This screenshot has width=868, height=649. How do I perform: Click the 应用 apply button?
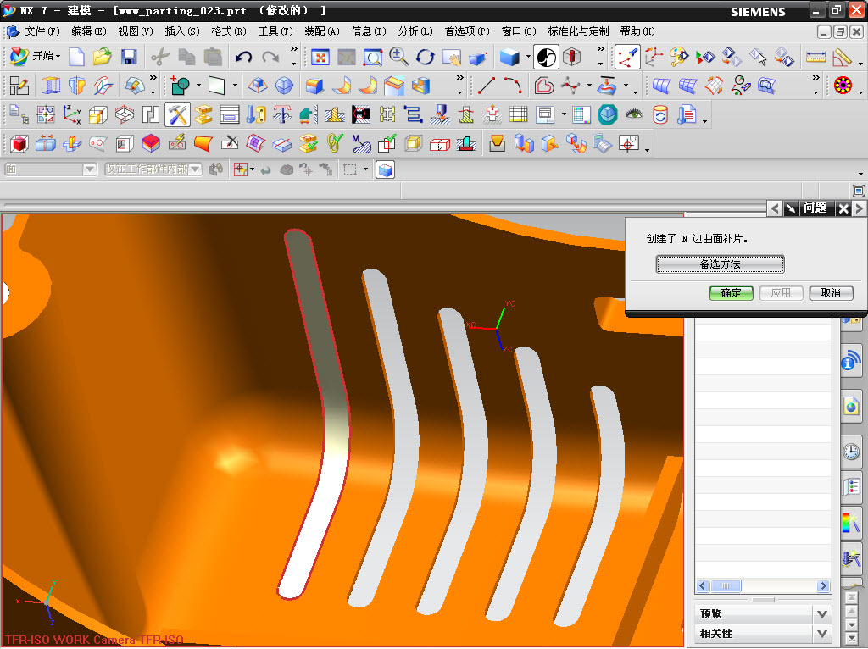click(781, 292)
